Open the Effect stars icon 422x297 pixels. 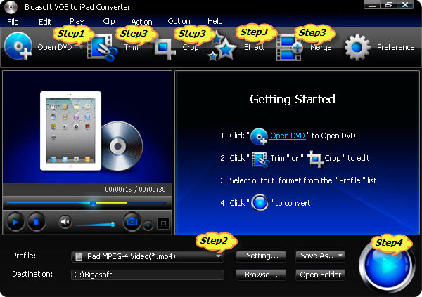click(222, 47)
